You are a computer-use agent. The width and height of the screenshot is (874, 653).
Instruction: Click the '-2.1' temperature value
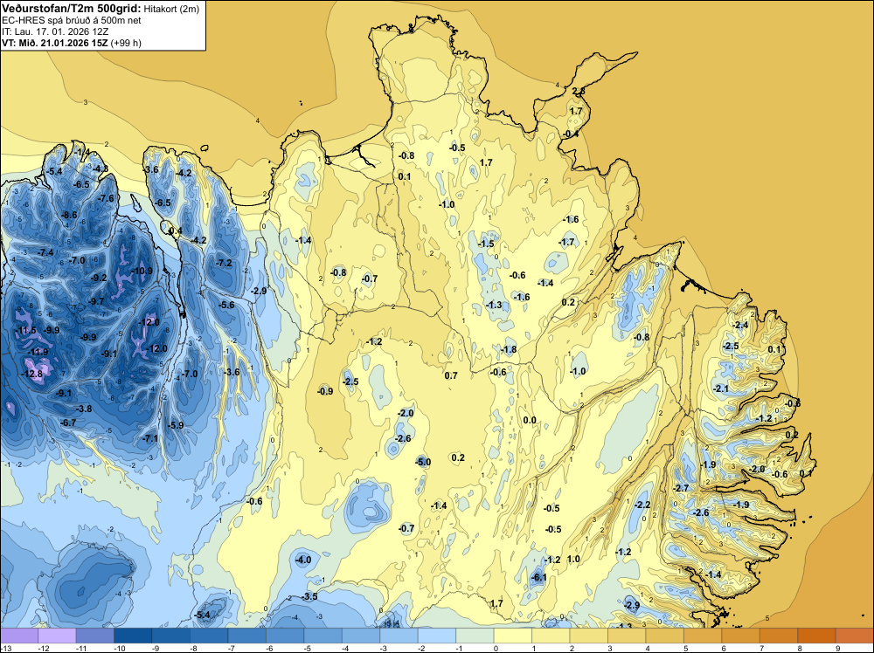(721, 388)
